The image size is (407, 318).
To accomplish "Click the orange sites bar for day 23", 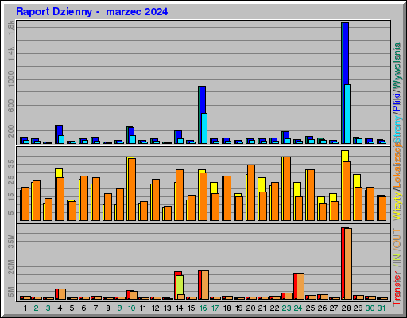I will [x=287, y=188].
